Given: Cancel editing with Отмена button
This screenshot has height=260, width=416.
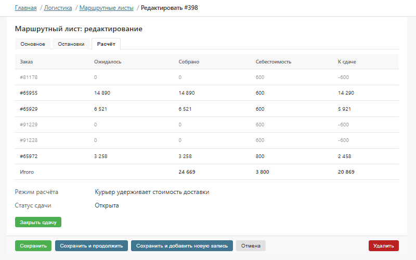Looking at the screenshot, I should click(251, 246).
